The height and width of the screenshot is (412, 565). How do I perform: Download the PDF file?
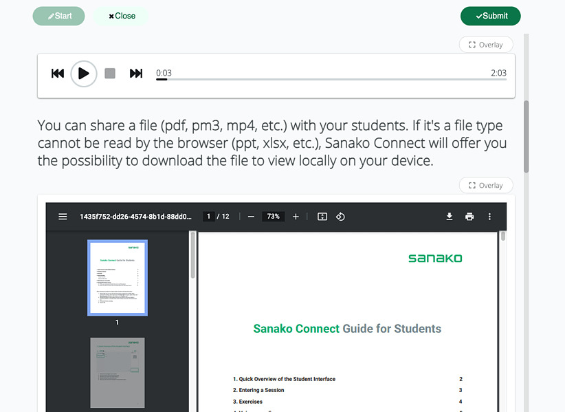(x=450, y=217)
